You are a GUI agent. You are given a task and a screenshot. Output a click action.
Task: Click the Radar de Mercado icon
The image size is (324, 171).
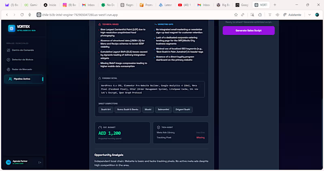9,69
